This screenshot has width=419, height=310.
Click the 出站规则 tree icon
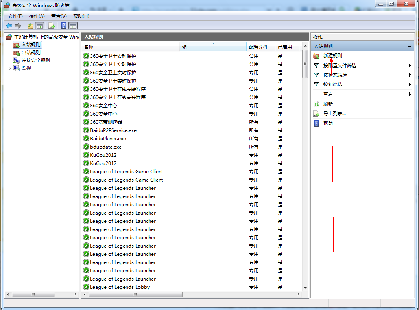pos(17,53)
